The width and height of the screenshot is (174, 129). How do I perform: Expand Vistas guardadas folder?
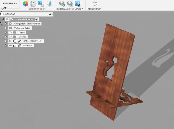click(6, 28)
